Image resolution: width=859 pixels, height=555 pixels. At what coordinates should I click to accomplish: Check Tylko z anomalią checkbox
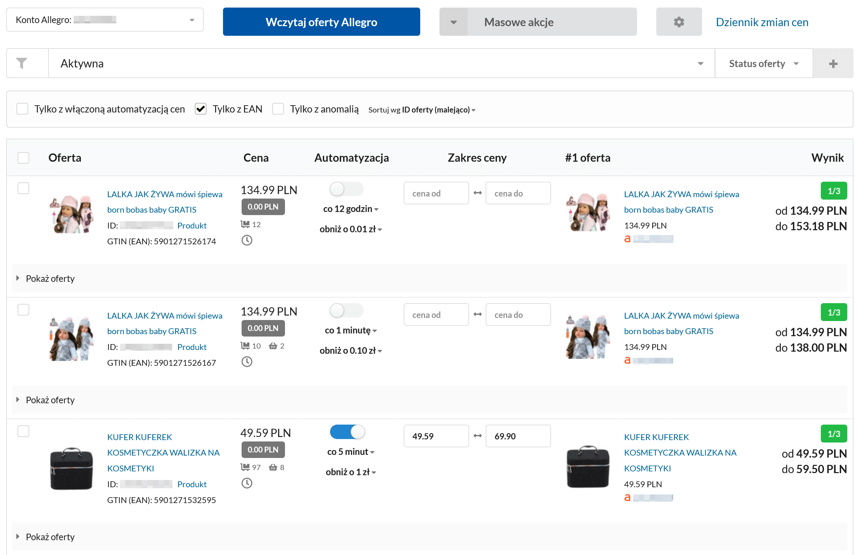pos(278,109)
